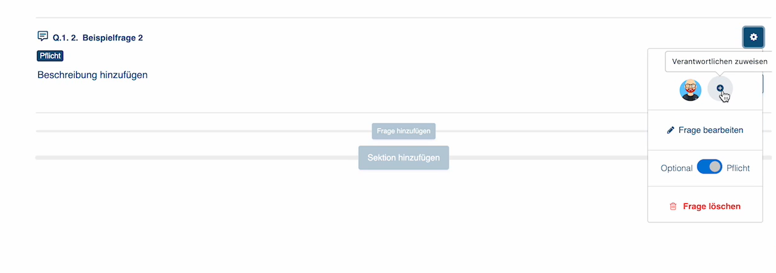Select 'Frage löschen' in the dropdown menu

click(712, 206)
